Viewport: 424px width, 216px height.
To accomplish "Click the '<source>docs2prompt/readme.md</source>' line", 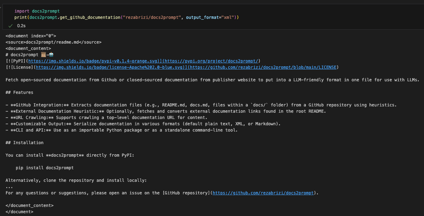I will [x=53, y=42].
